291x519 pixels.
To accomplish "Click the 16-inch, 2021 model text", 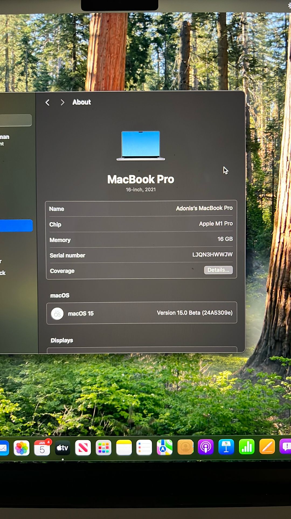I will pos(141,189).
